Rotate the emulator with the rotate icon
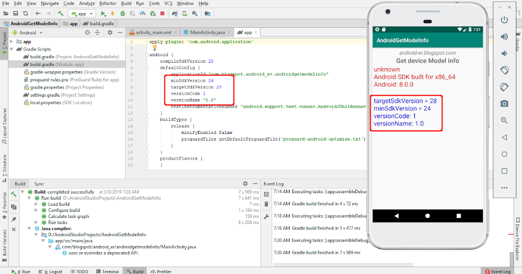522x274 pixels. (x=504, y=70)
